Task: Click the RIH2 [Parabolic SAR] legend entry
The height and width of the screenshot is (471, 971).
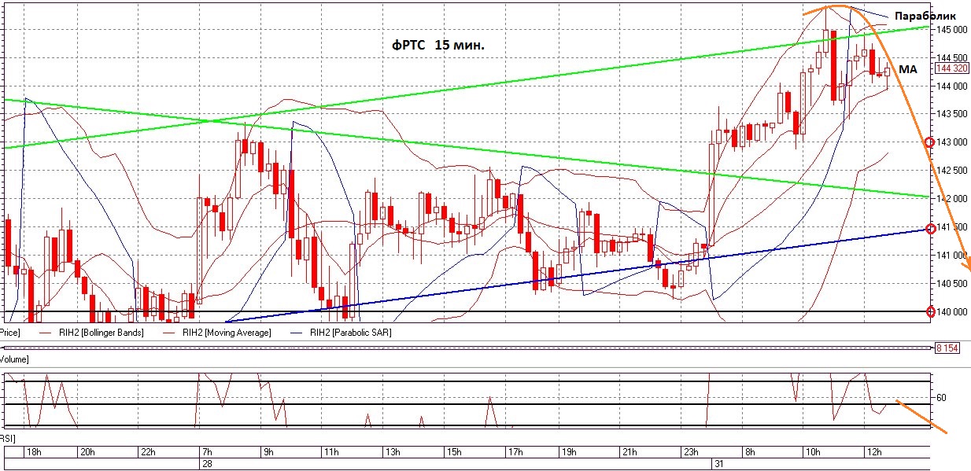Action: click(x=340, y=333)
